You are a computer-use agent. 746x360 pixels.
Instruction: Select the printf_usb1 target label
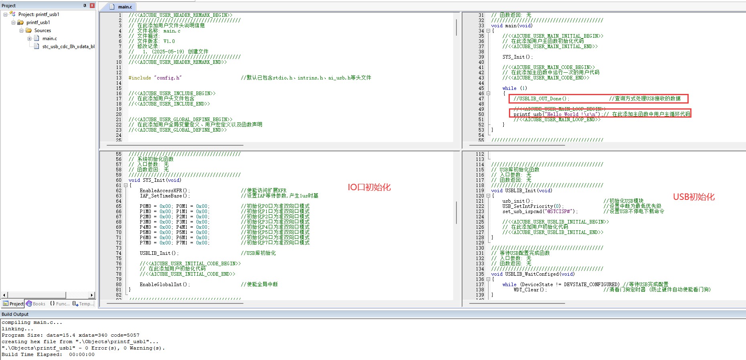click(x=39, y=22)
